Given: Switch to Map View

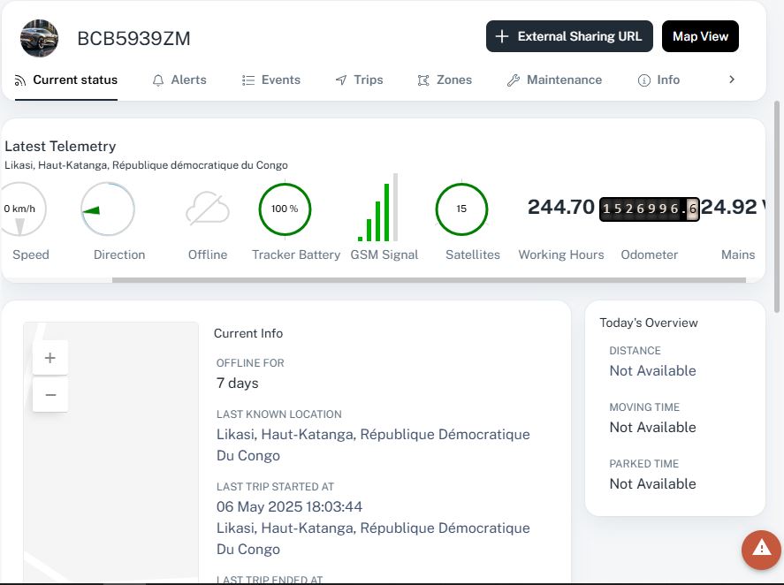Looking at the screenshot, I should [x=700, y=36].
